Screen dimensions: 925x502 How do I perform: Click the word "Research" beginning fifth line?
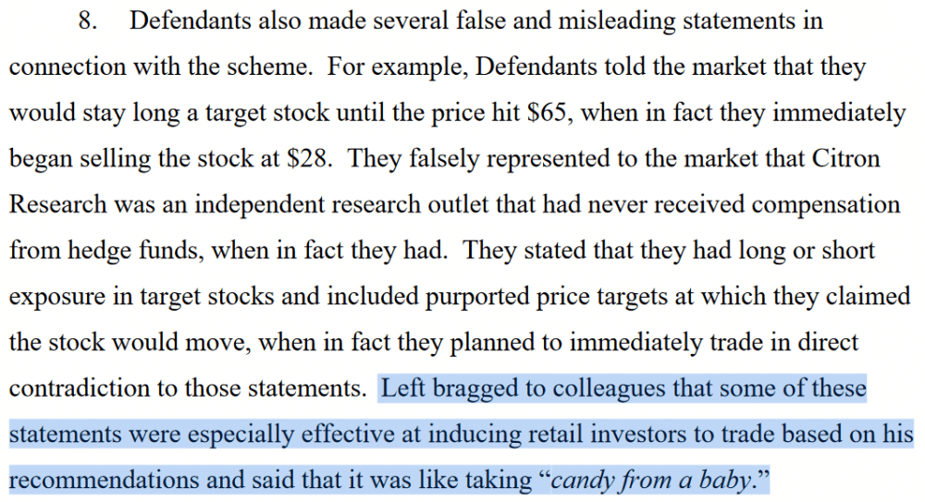click(x=57, y=204)
